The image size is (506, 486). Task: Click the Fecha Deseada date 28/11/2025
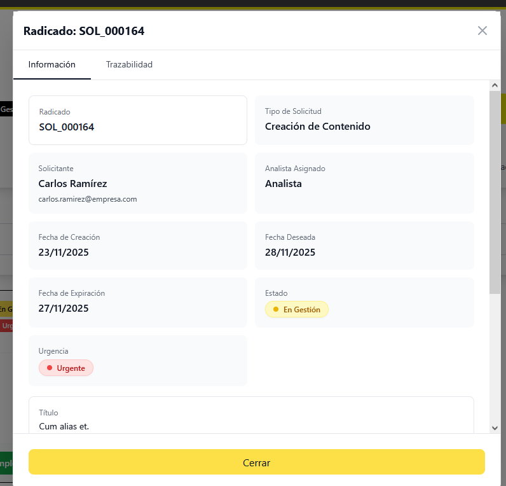point(290,253)
